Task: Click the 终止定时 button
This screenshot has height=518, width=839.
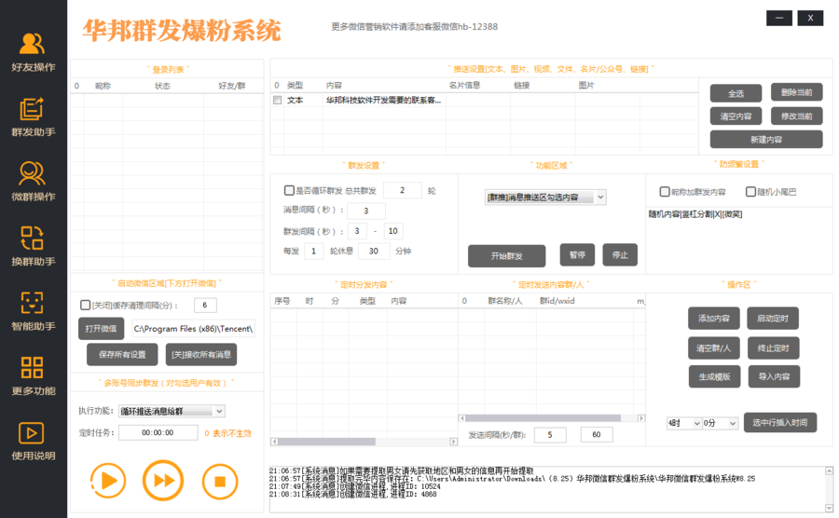Action: click(773, 348)
